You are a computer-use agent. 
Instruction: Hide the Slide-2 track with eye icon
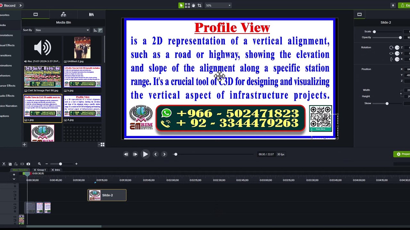[15, 192]
